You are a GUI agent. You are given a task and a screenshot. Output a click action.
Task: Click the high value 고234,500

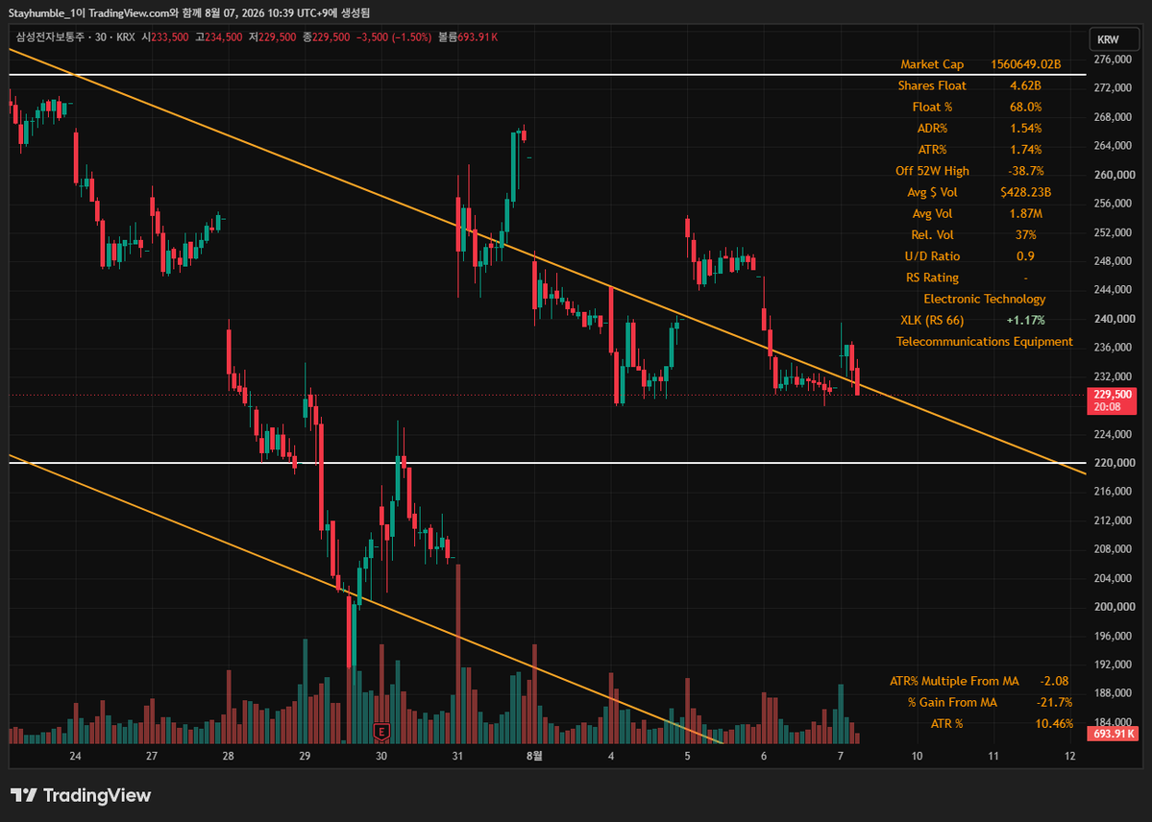tap(219, 36)
